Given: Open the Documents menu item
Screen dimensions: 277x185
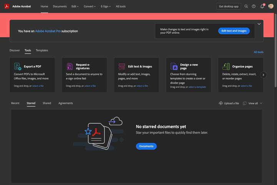Looking at the screenshot, I should (x=60, y=7).
